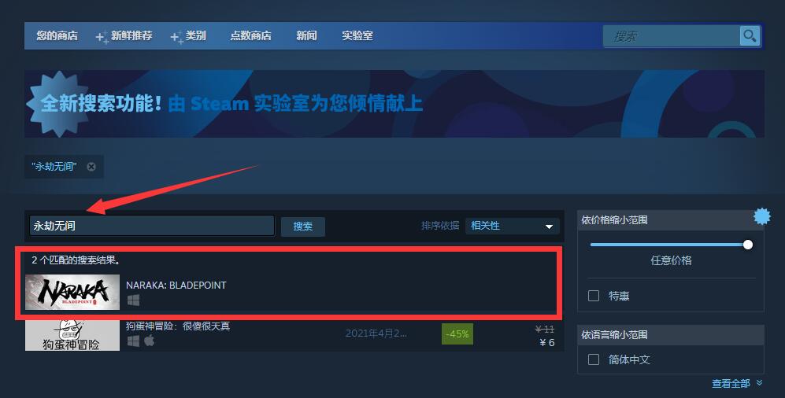Click the 永劫无间 search input field
785x398 pixels.
coord(152,226)
